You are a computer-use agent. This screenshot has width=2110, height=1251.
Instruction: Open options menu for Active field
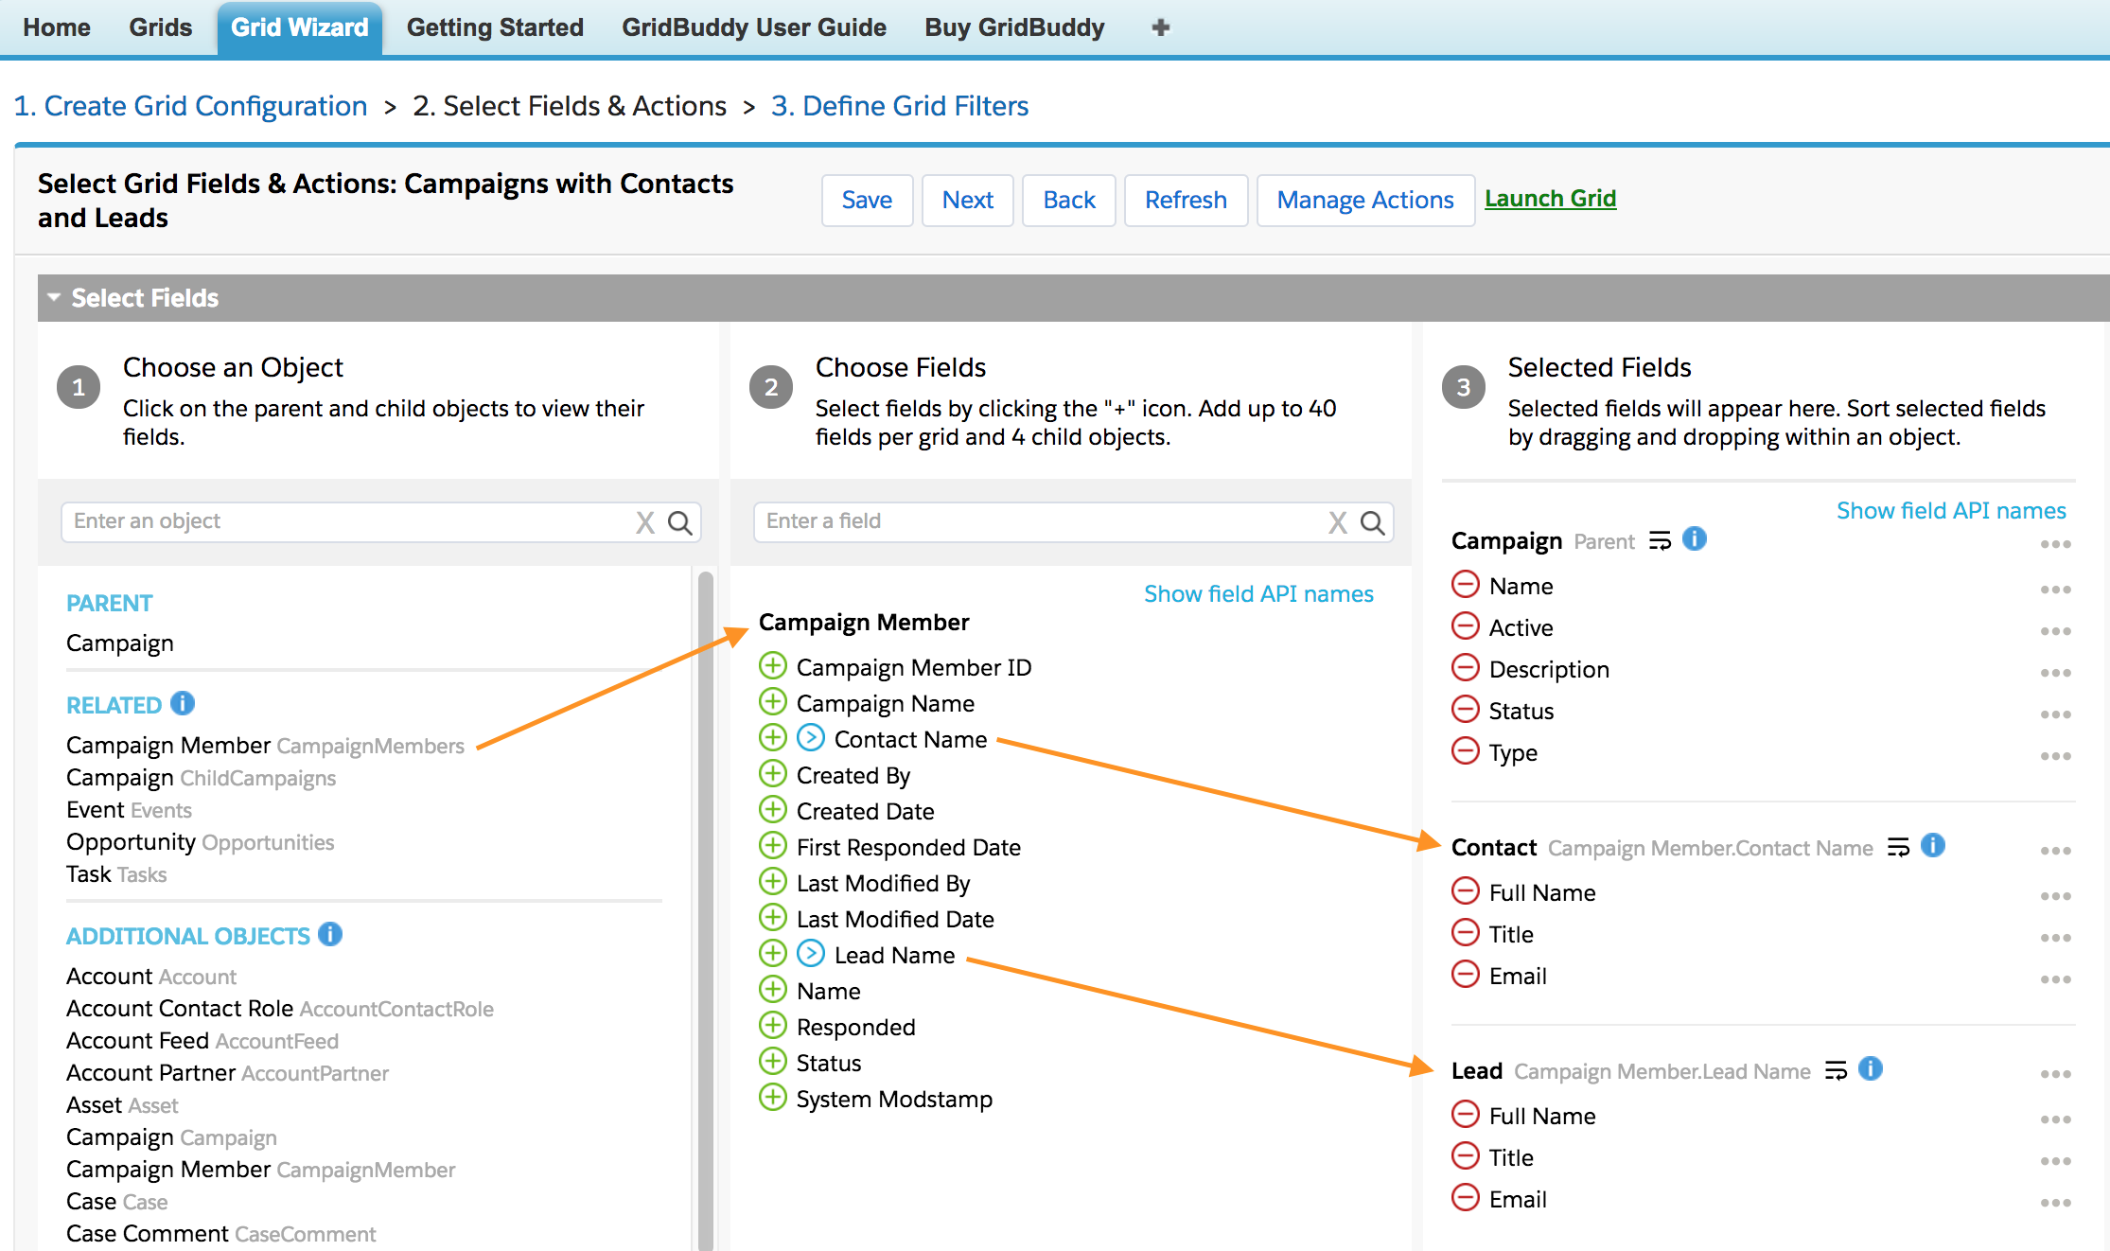[x=2055, y=631]
